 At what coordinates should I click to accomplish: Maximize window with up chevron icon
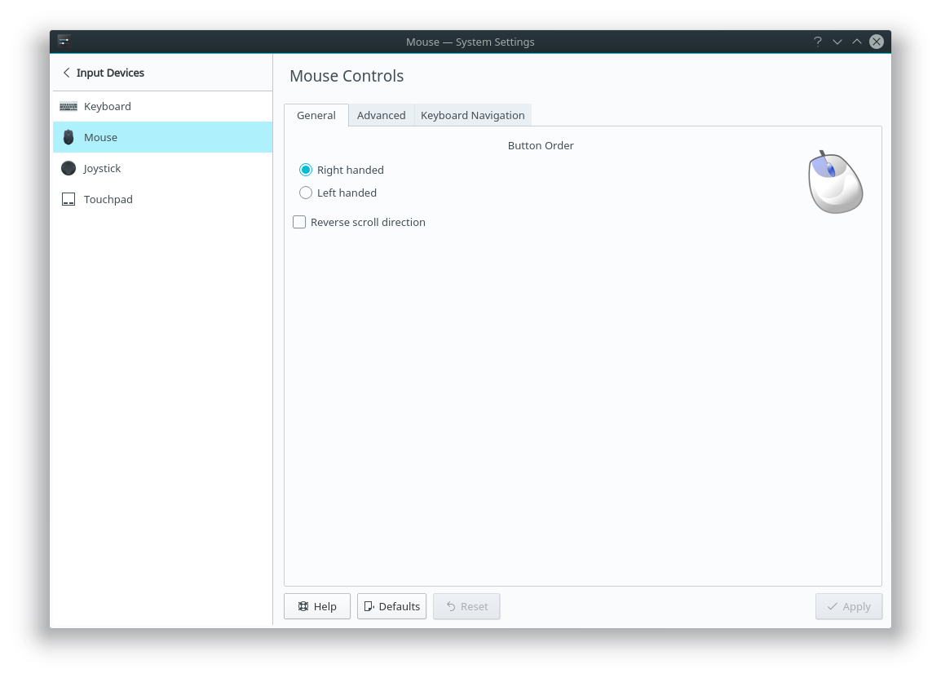[857, 42]
